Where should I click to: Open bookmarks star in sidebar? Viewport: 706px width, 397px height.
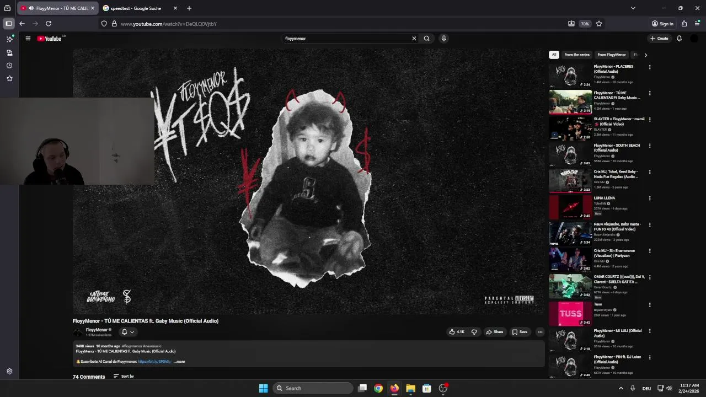click(9, 78)
